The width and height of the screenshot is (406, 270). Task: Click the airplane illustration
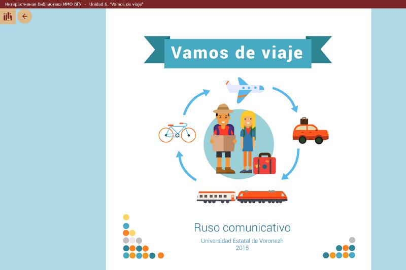pyautogui.click(x=244, y=89)
